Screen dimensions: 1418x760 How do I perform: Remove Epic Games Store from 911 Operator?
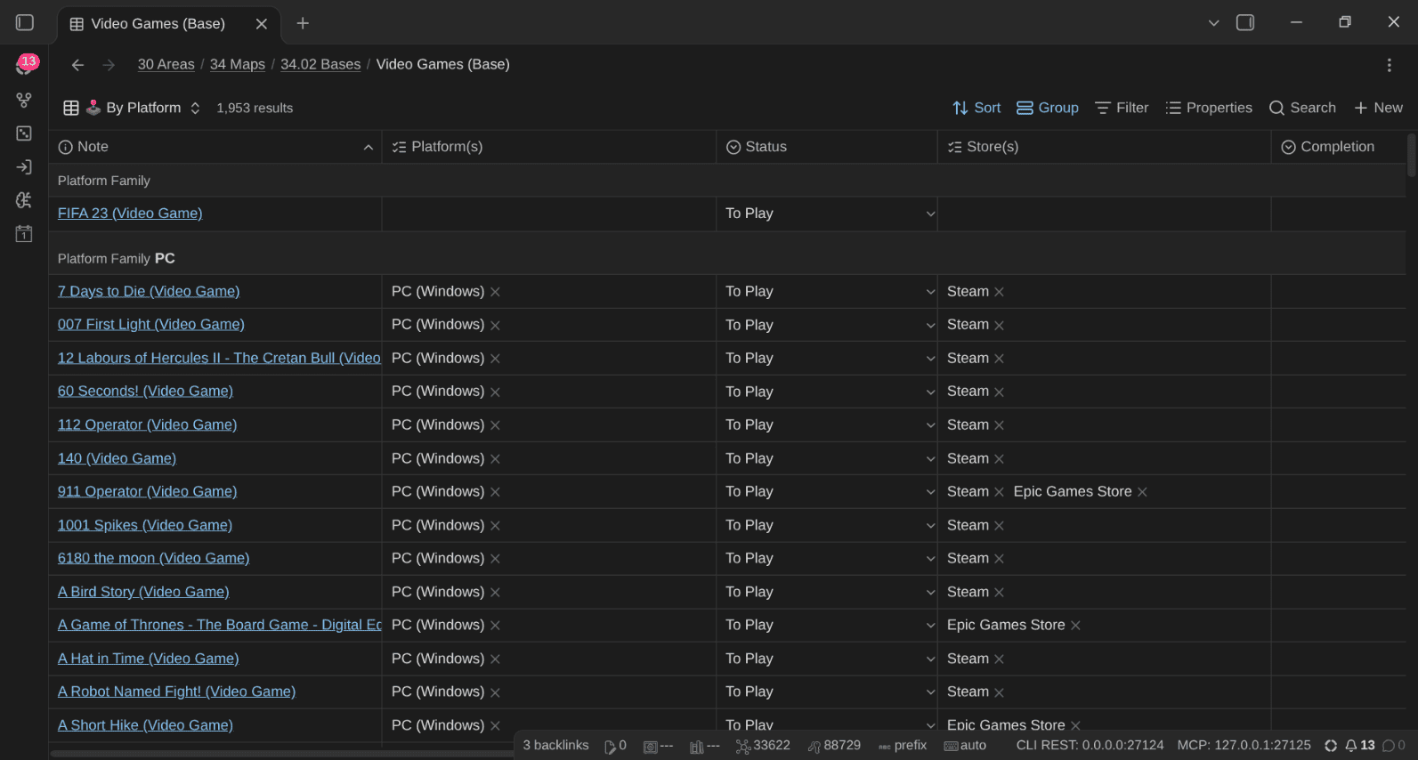(1142, 492)
